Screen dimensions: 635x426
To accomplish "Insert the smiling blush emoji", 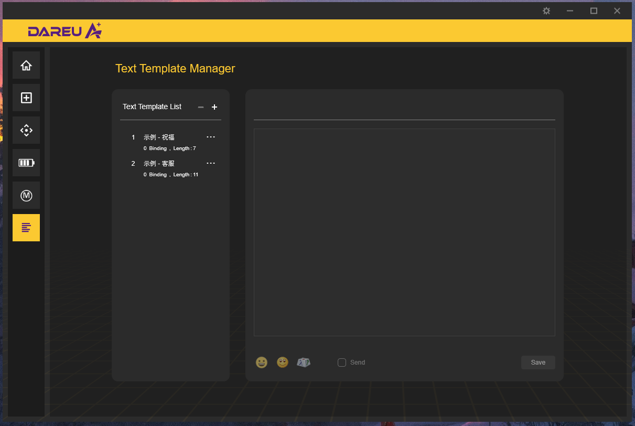I will point(283,363).
